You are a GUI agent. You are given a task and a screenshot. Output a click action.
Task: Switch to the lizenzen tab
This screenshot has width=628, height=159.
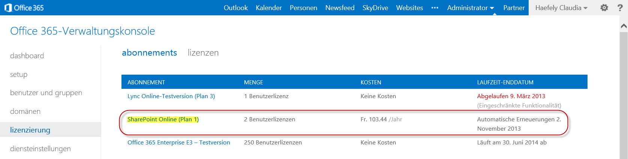point(203,53)
